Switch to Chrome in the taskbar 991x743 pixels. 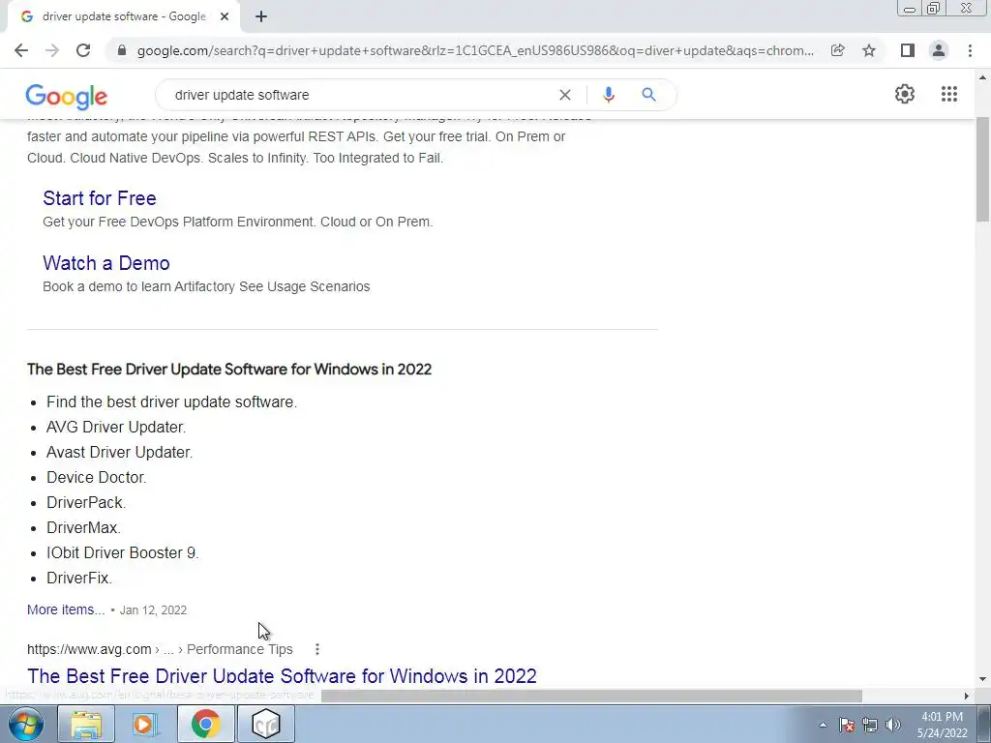point(205,724)
